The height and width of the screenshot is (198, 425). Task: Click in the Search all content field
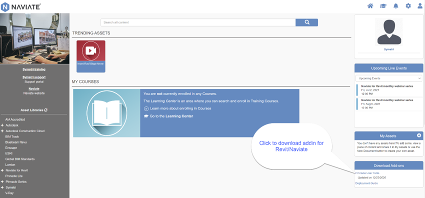(x=198, y=22)
